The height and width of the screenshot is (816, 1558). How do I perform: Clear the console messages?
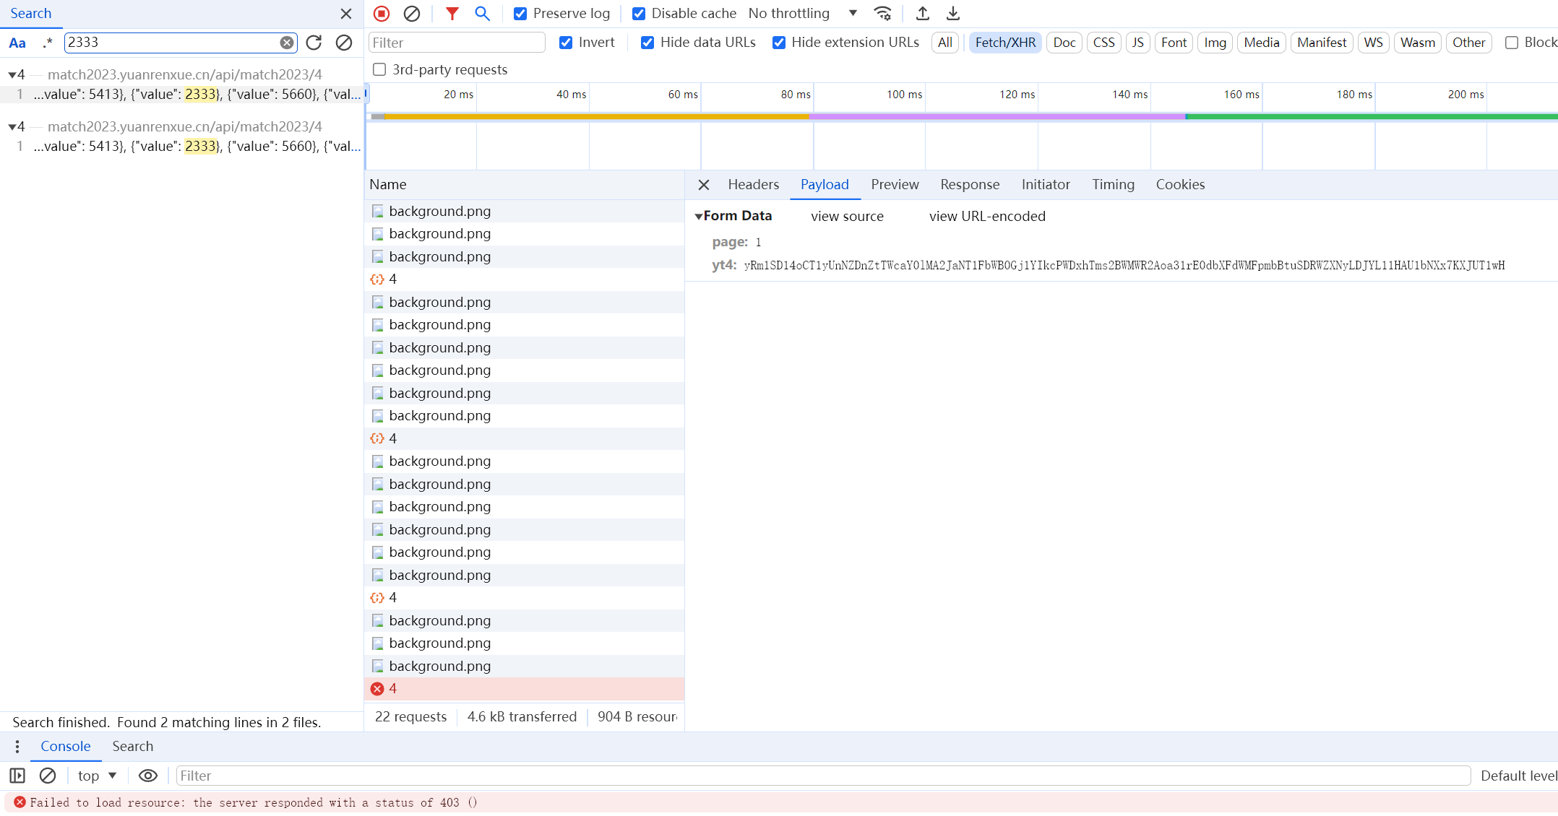coord(48,776)
